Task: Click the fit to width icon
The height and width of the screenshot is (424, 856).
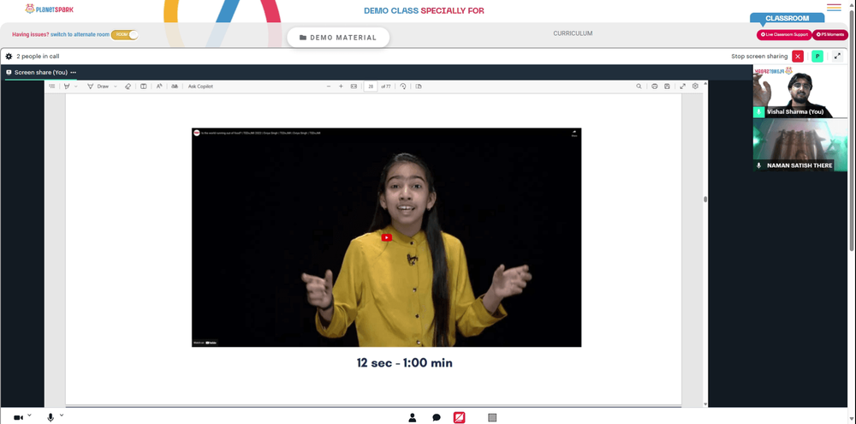Action: tap(354, 87)
